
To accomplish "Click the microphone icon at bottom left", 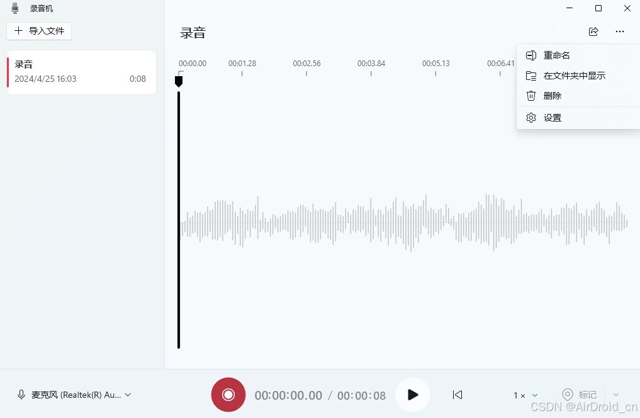I will pyautogui.click(x=22, y=395).
